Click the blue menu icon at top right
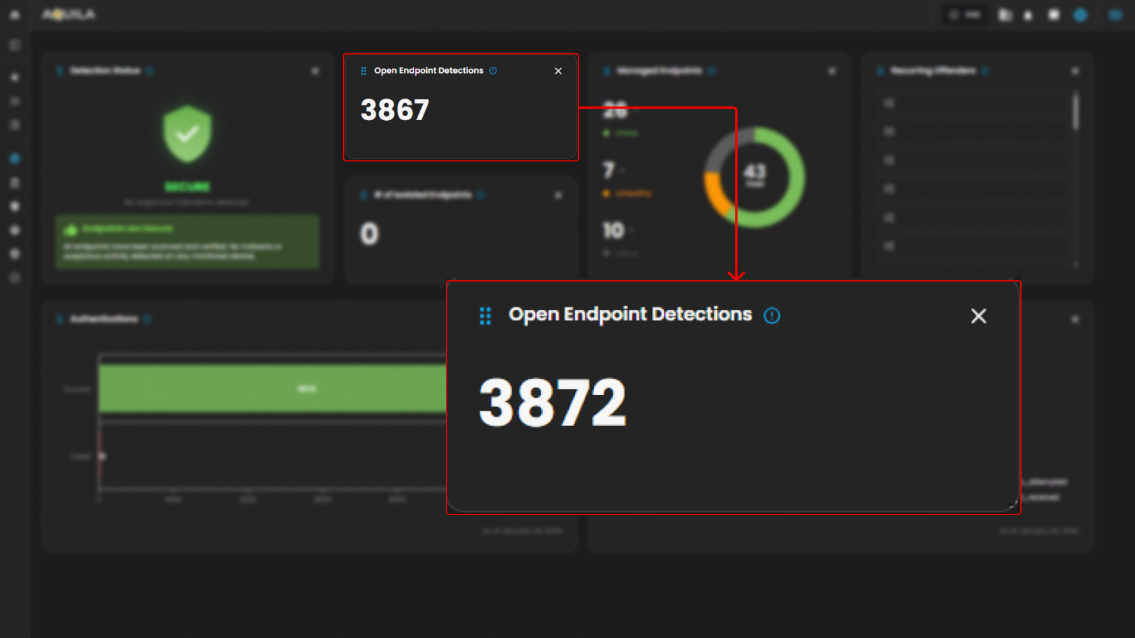Screen dimensions: 1135x638 1115,15
